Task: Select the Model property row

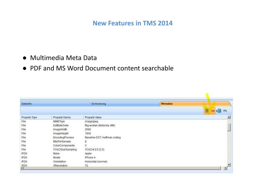Action: click(x=124, y=157)
